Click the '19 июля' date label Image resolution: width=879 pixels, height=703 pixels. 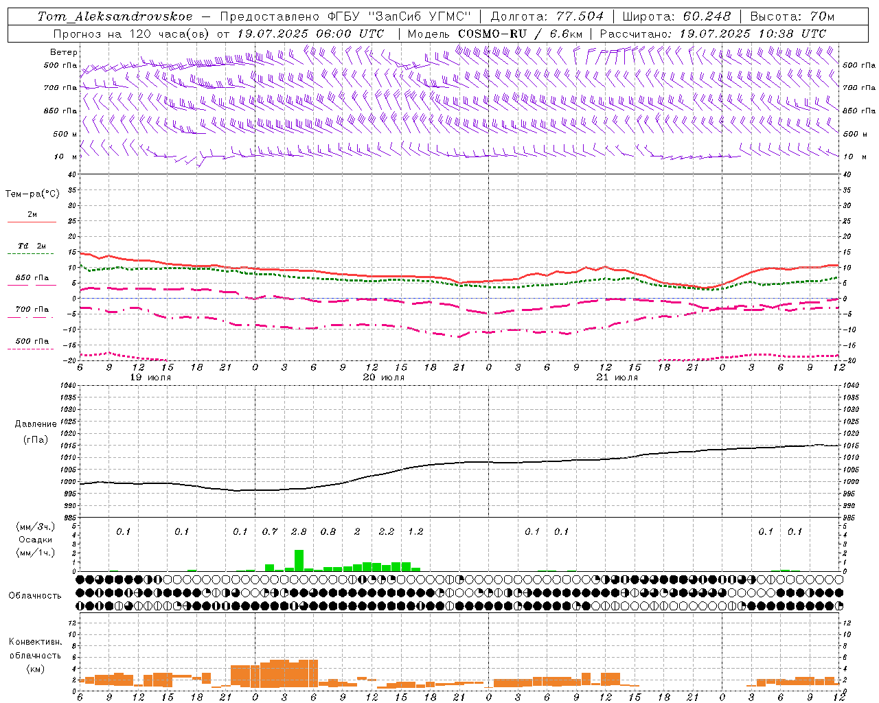coord(150,378)
